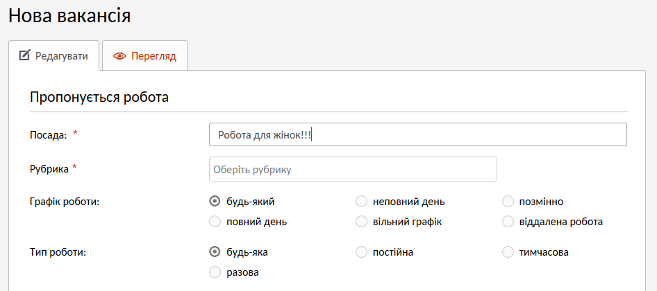The image size is (657, 291).
Task: Focus the Посада text field
Action: [417, 135]
